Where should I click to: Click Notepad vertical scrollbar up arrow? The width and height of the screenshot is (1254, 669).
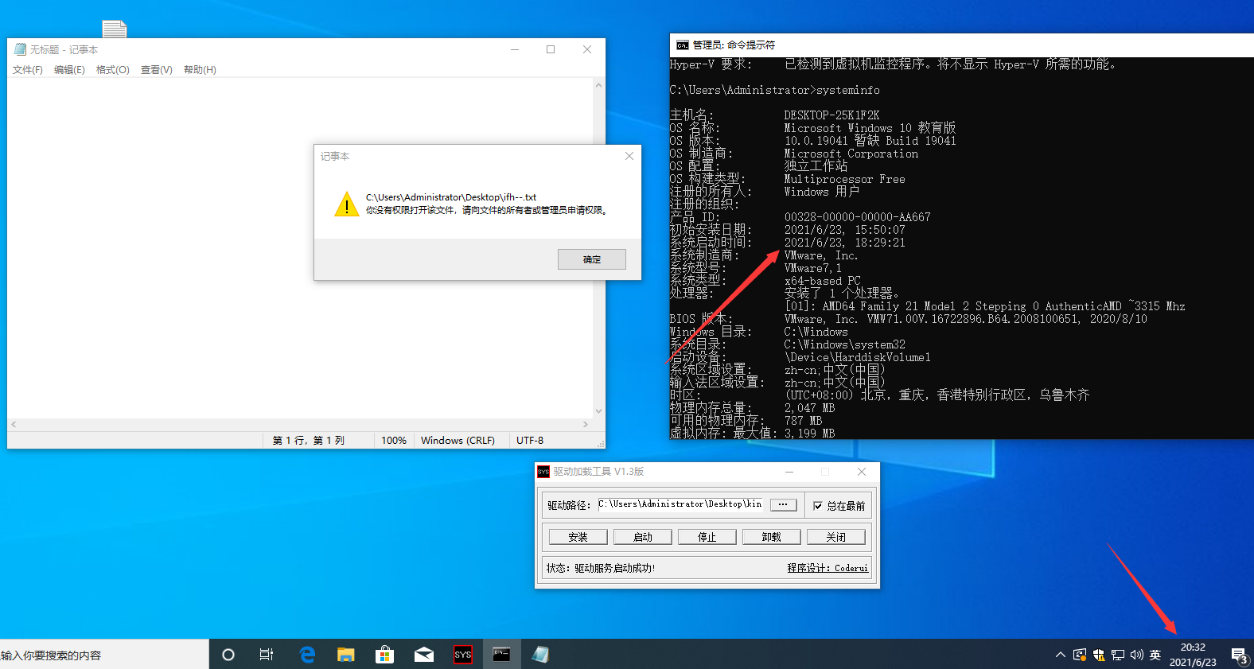[598, 85]
